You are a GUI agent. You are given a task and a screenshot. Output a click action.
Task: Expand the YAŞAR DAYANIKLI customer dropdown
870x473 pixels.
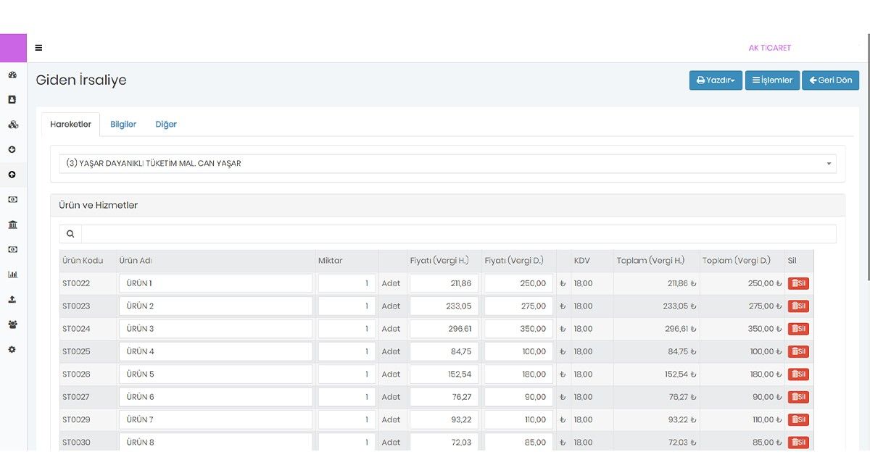click(x=447, y=164)
